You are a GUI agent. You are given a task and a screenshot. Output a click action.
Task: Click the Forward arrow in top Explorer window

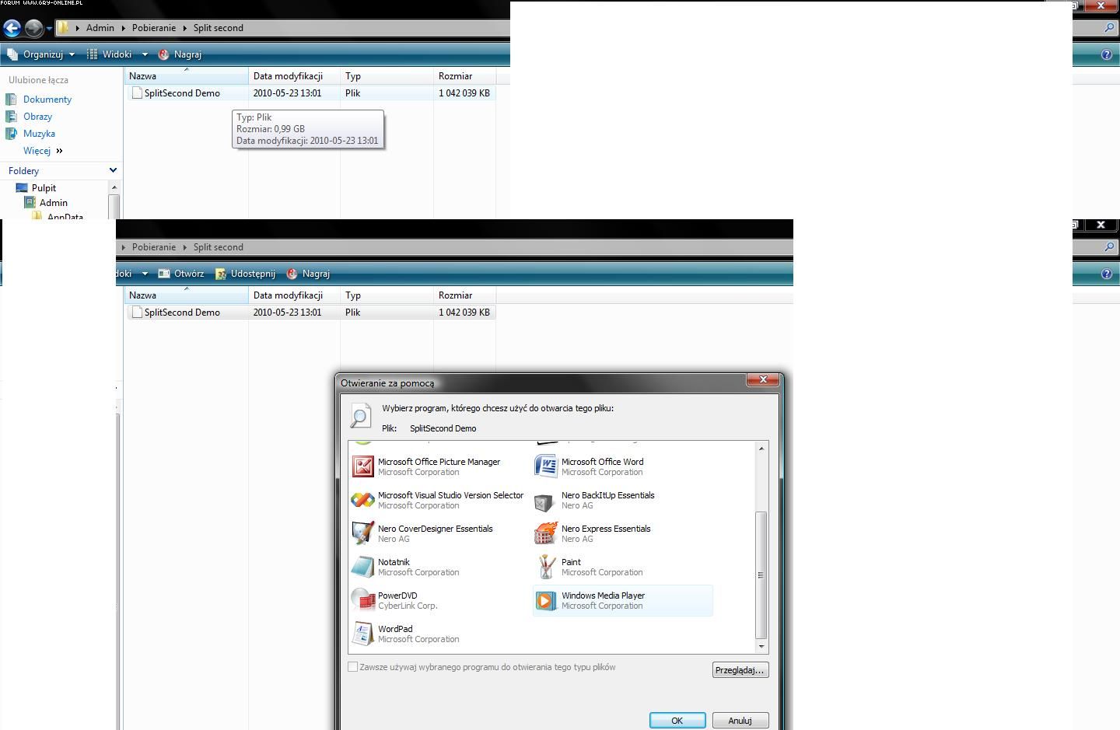click(x=33, y=29)
